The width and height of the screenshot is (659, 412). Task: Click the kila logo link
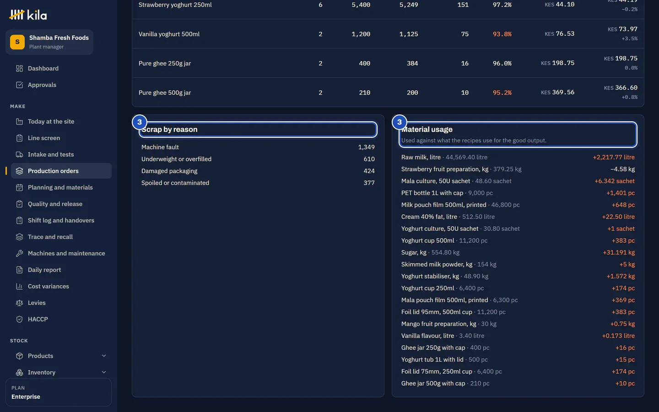28,15
